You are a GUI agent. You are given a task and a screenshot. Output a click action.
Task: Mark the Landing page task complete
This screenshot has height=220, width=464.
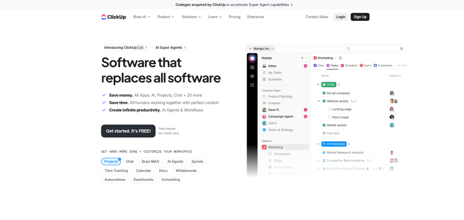(x=329, y=109)
